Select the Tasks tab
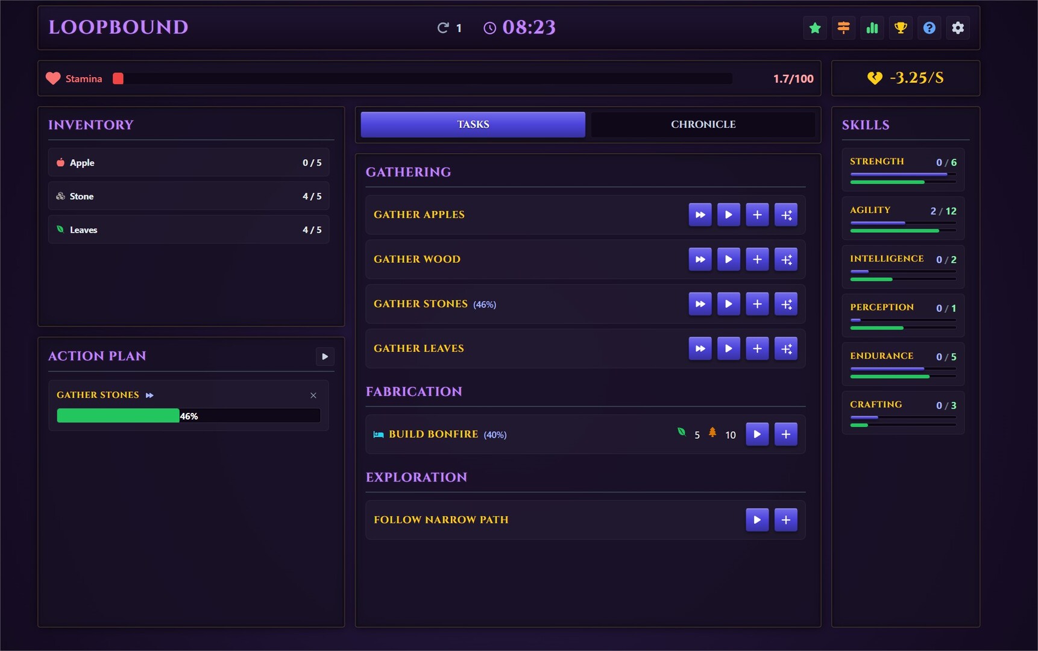Screen dimensions: 1038x651 point(473,124)
